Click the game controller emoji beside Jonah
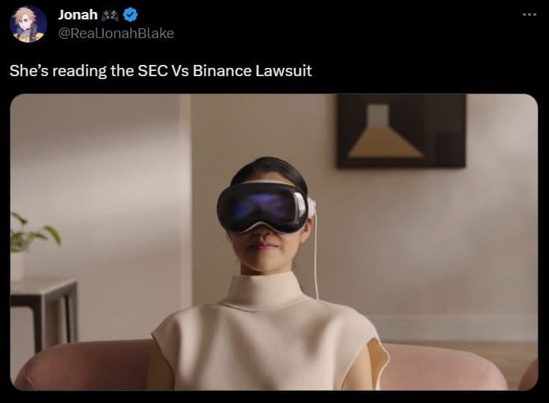Image resolution: width=549 pixels, height=403 pixels. click(110, 16)
